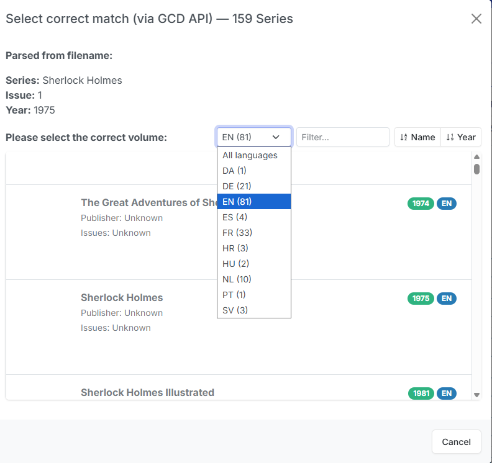
Task: Click scrollbar down arrow of results list
Action: pyautogui.click(x=476, y=395)
